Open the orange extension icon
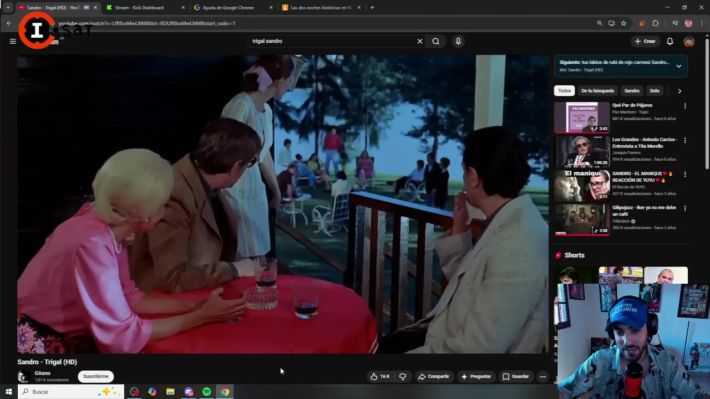Viewport: 710px width, 399px height. click(x=642, y=23)
